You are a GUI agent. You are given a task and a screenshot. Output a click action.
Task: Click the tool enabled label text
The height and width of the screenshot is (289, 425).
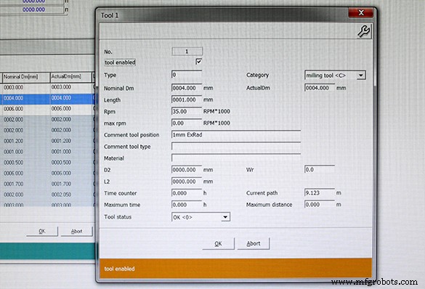click(x=120, y=62)
